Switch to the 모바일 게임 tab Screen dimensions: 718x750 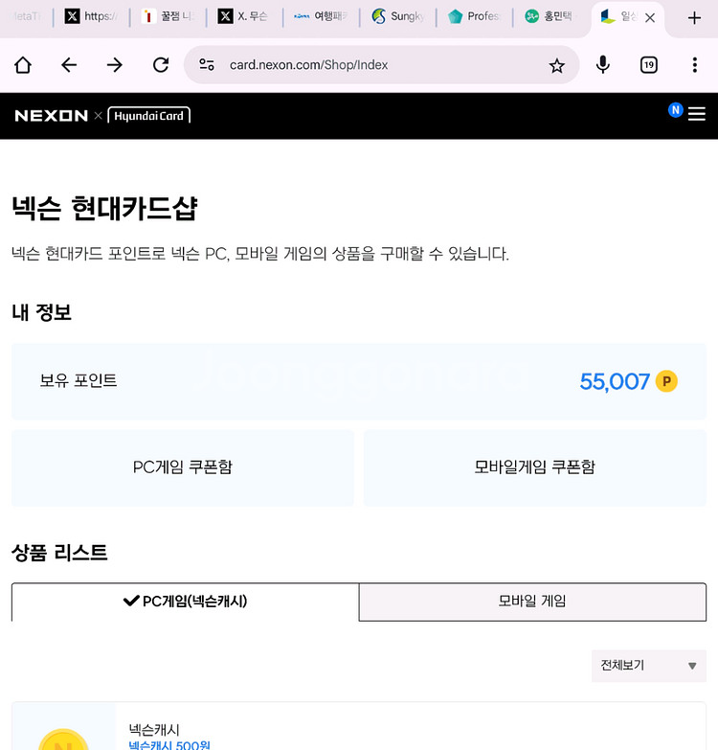532,602
